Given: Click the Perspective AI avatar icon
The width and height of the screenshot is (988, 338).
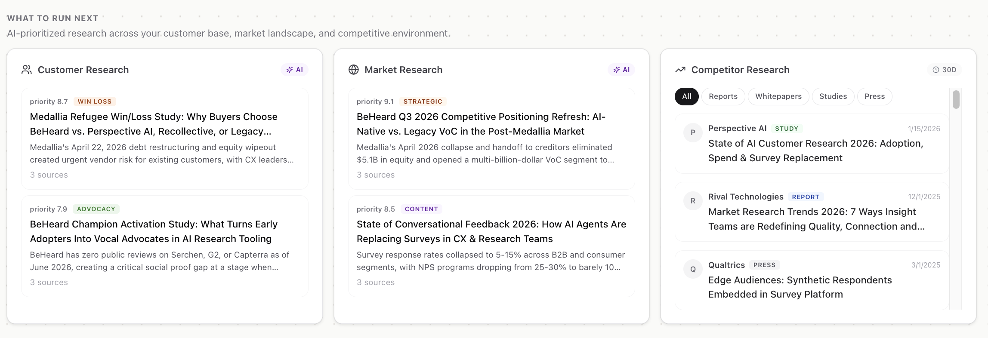Looking at the screenshot, I should click(693, 132).
